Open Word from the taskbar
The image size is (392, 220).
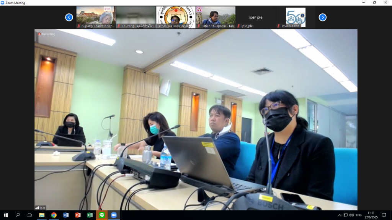pyautogui.click(x=65, y=215)
